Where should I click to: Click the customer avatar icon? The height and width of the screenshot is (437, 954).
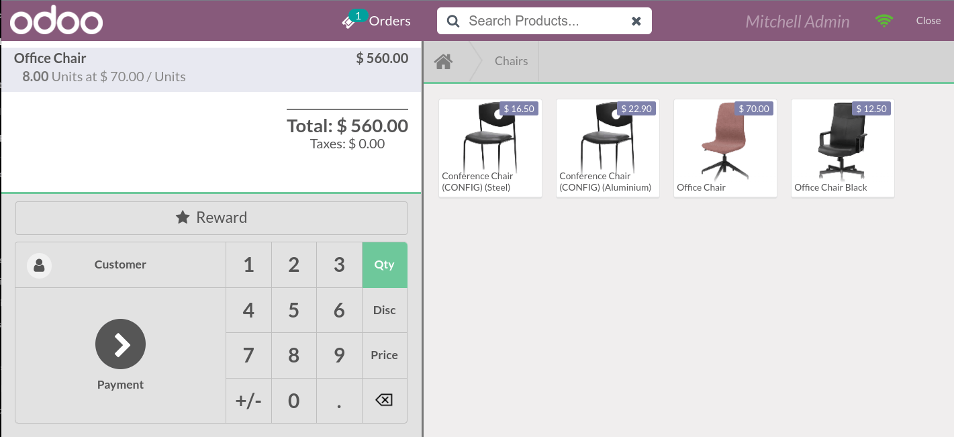click(39, 265)
